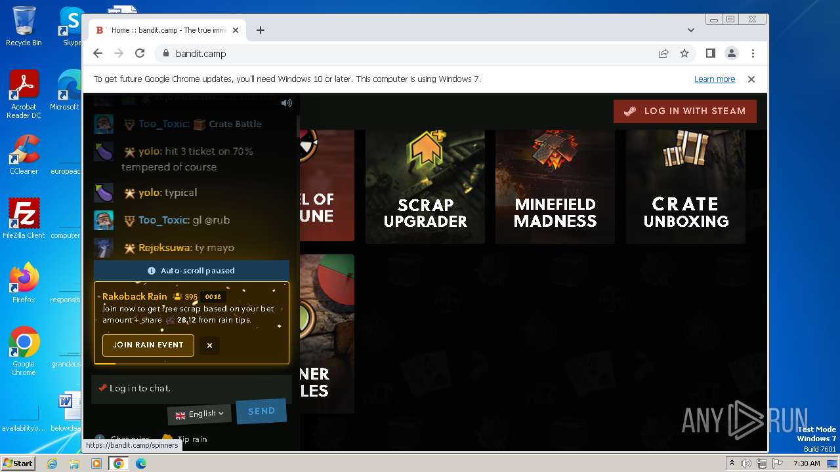The height and width of the screenshot is (472, 840).
Task: Open Windows Media Player from the taskbar
Action: (x=96, y=463)
